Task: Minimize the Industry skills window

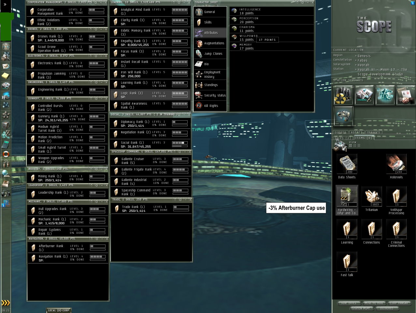Action: [x=101, y=169]
